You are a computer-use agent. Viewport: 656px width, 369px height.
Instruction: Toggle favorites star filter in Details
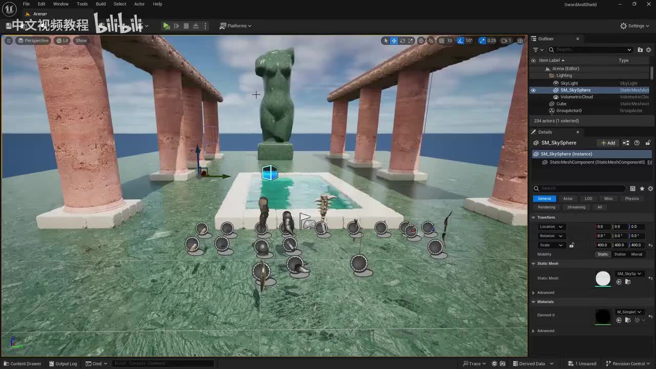[642, 189]
